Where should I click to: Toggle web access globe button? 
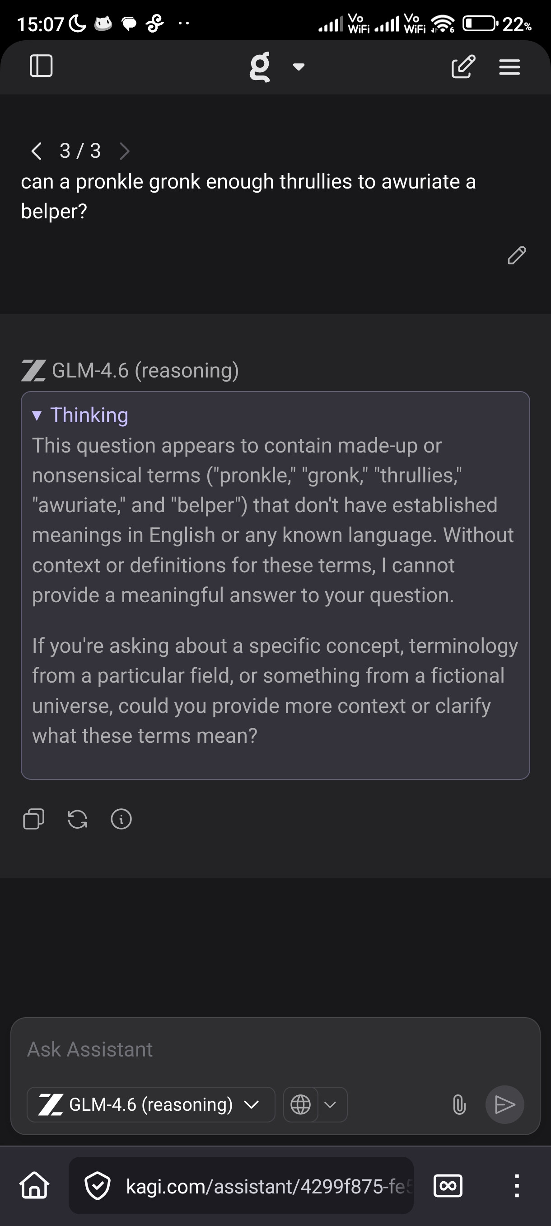point(300,1104)
